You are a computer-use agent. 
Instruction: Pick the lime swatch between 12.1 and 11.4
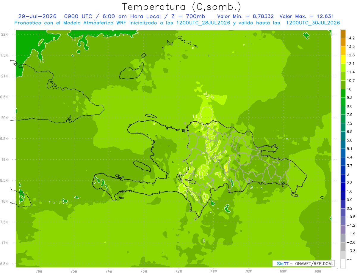(x=343, y=68)
